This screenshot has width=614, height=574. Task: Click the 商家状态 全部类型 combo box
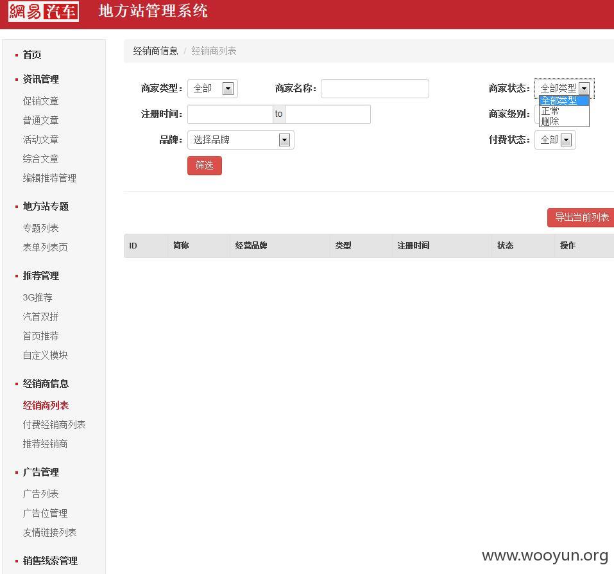pos(564,89)
